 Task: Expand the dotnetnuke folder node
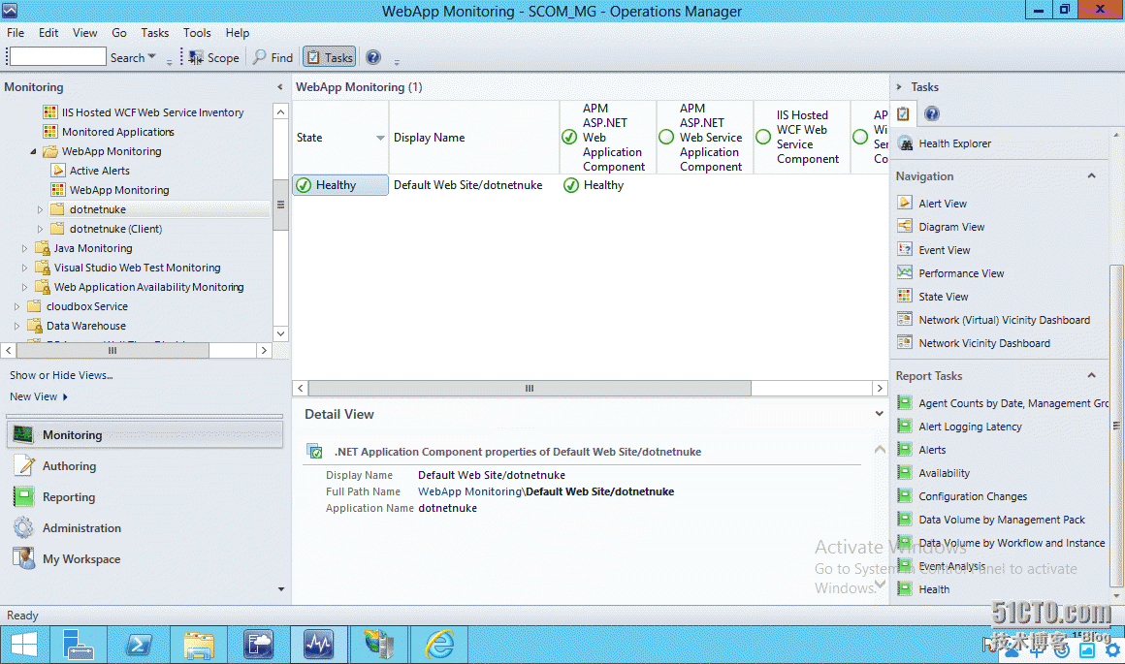[40, 209]
